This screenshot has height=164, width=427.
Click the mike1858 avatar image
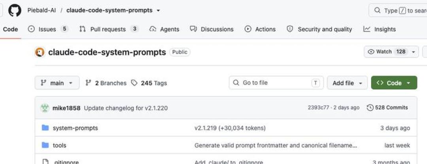click(x=45, y=108)
